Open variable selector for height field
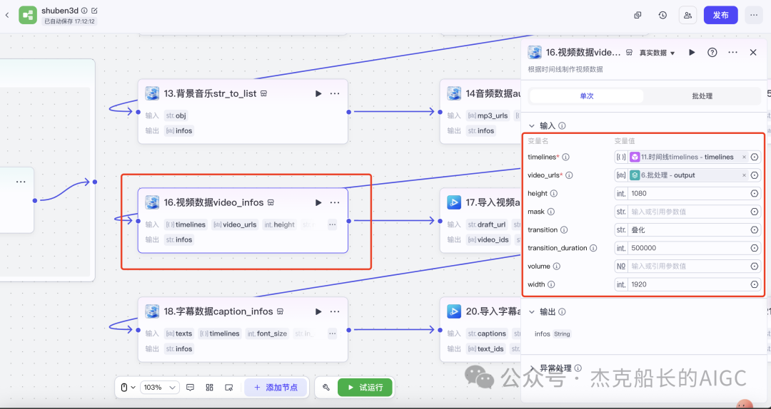The height and width of the screenshot is (409, 771). click(755, 193)
